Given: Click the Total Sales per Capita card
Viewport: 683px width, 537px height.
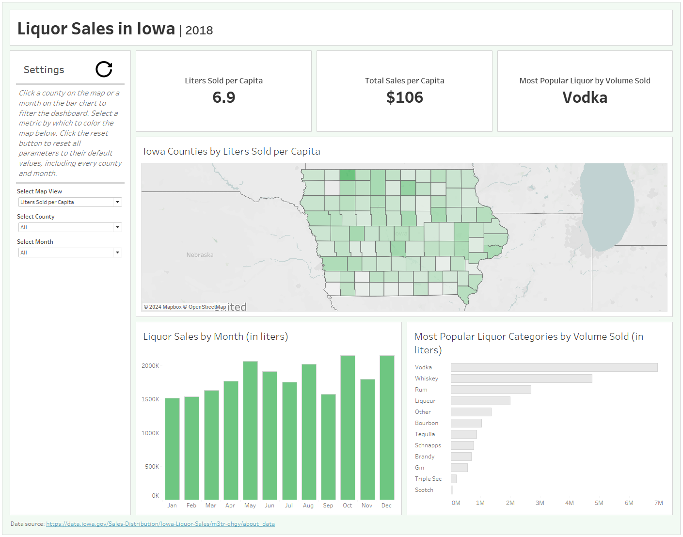Looking at the screenshot, I should (404, 91).
